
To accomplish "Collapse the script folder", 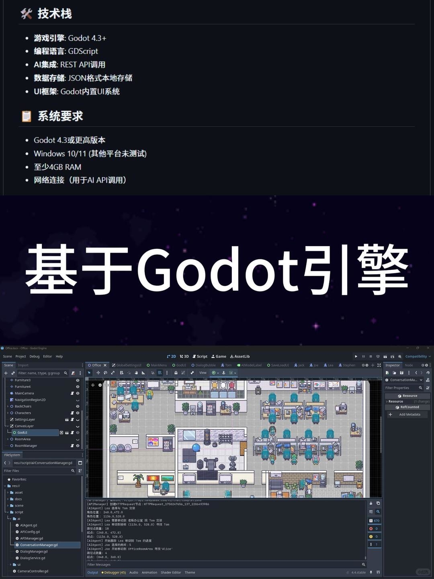I will (x=8, y=512).
